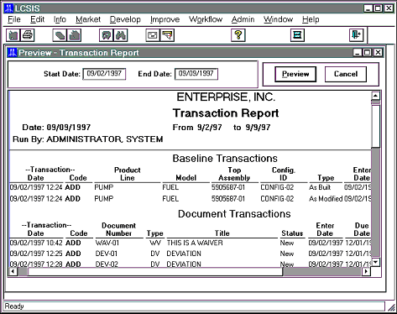Click the gray tag toolbar icon
This screenshot has height=314, width=397.
point(60,35)
